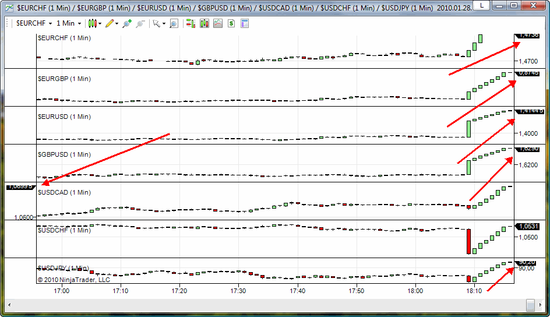Click the horizontal scrollbar thumb
This screenshot has width=550, height=317.
tap(530, 305)
